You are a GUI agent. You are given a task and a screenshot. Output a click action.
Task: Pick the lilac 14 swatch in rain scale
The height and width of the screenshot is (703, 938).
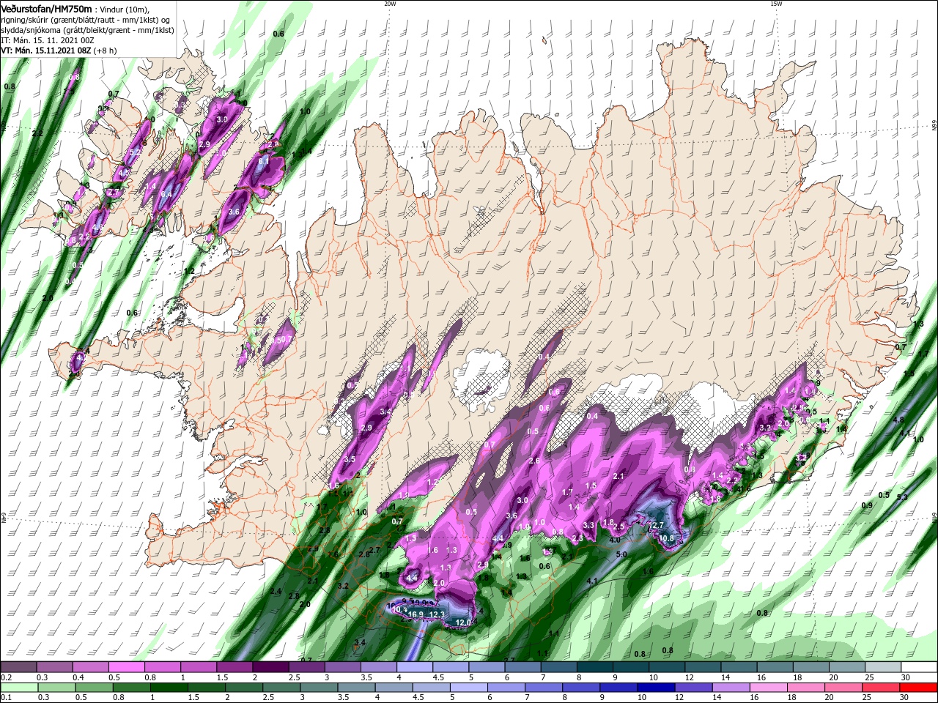[730, 688]
